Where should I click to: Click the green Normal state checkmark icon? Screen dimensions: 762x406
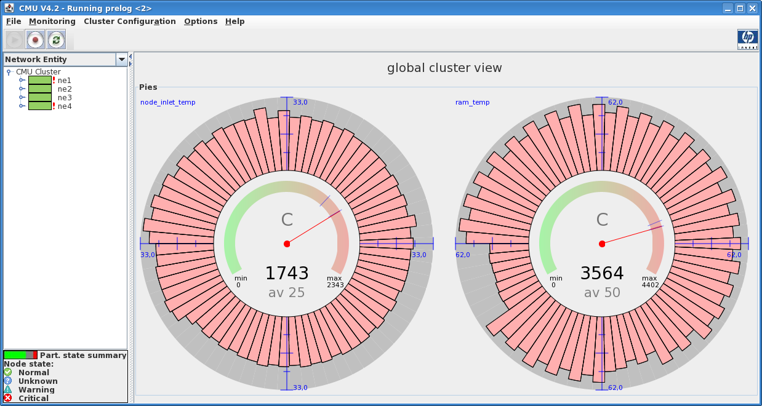[x=8, y=372]
